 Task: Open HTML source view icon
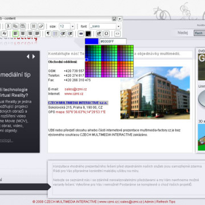click(x=117, y=34)
